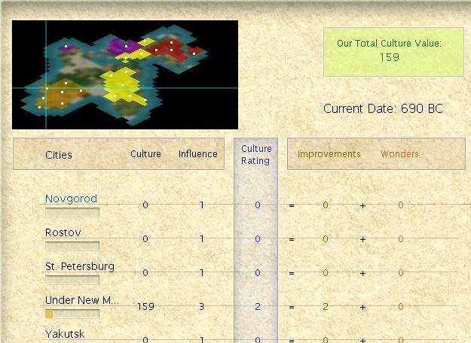Image resolution: width=471 pixels, height=343 pixels.
Task: Select St. Petersburg in the city list
Action: point(79,266)
